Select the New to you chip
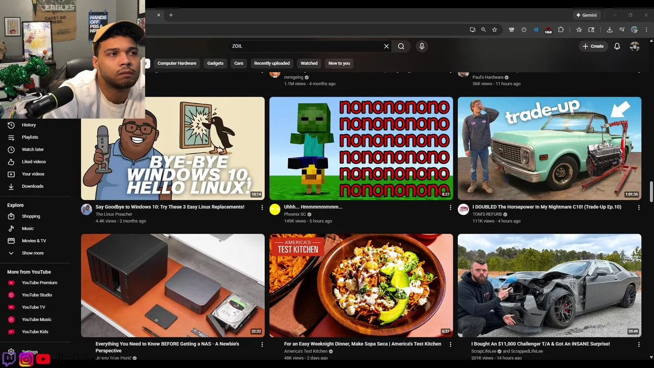The width and height of the screenshot is (654, 368). pos(339,63)
